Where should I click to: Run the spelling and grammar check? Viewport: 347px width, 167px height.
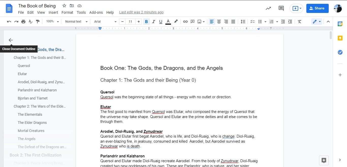click(30, 22)
